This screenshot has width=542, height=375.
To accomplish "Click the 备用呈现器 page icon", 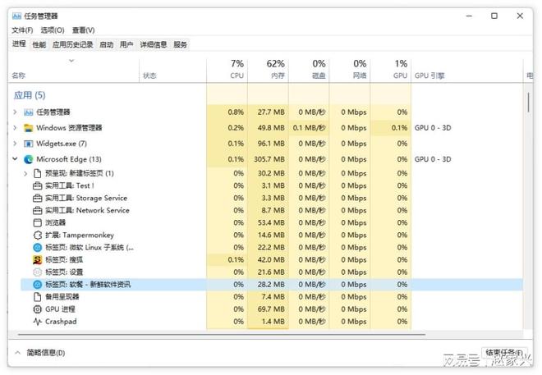I will point(37,296).
